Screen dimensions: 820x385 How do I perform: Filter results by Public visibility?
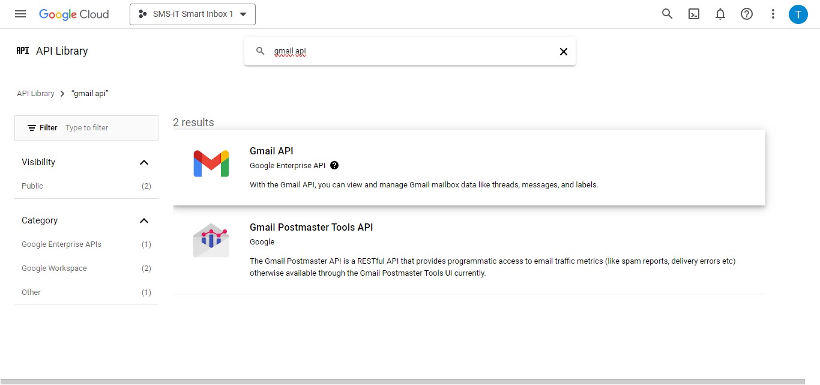coord(32,186)
